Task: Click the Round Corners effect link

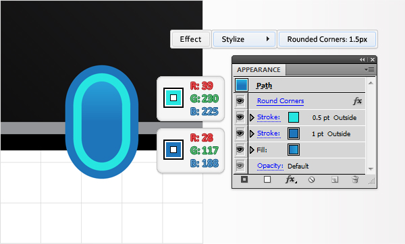Action: pos(281,101)
